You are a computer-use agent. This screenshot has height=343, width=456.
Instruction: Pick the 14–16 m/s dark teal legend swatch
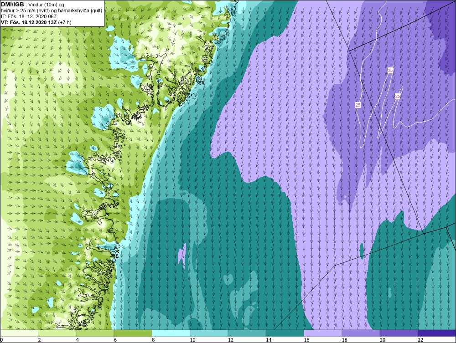click(285, 333)
